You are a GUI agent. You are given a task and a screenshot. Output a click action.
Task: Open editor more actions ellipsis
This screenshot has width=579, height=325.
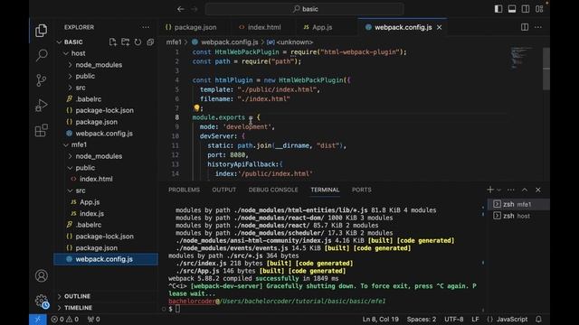click(x=538, y=27)
